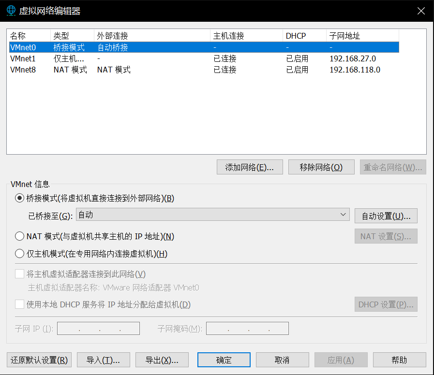Open the 已桥接至 dropdown showing 自动

[212, 215]
